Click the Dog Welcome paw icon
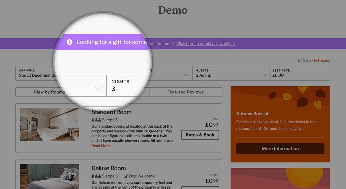 (x=126, y=176)
